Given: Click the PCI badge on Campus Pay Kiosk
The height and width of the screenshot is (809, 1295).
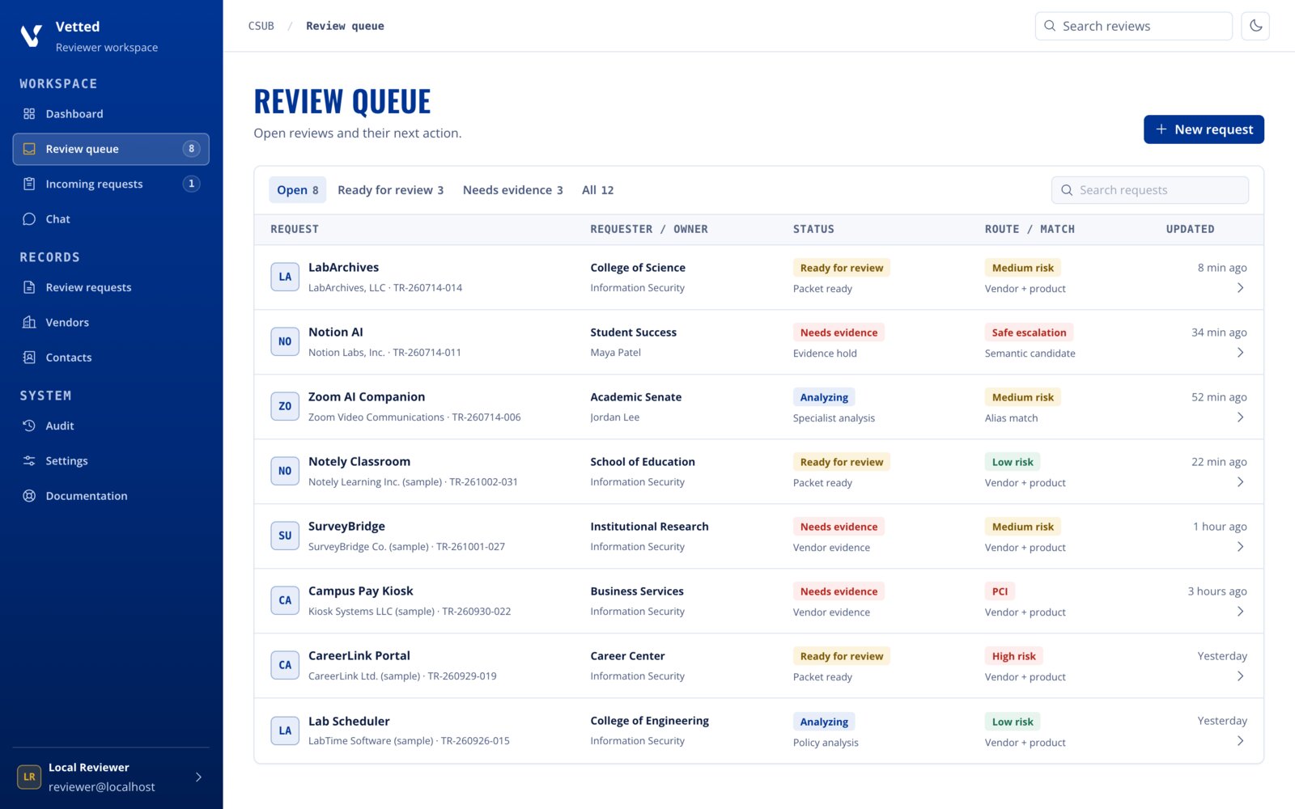Looking at the screenshot, I should pos(1000,591).
